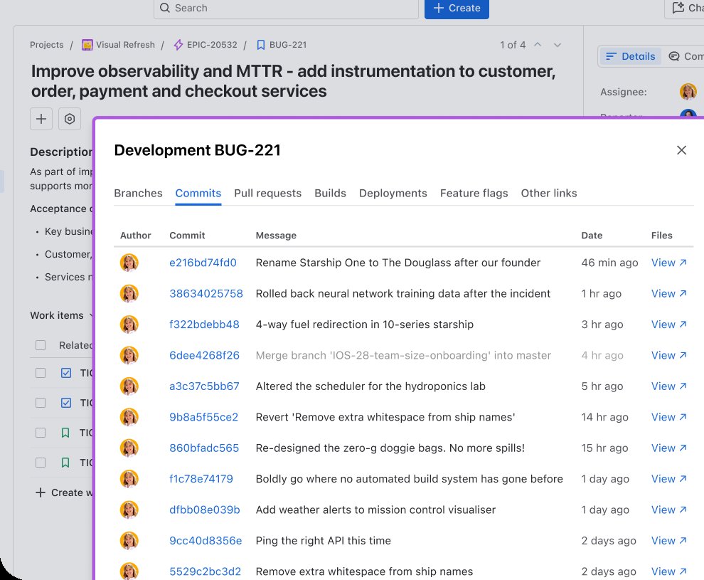Click author avatar for commit f322bdebb48
Screen dimensions: 704x580
129,325
